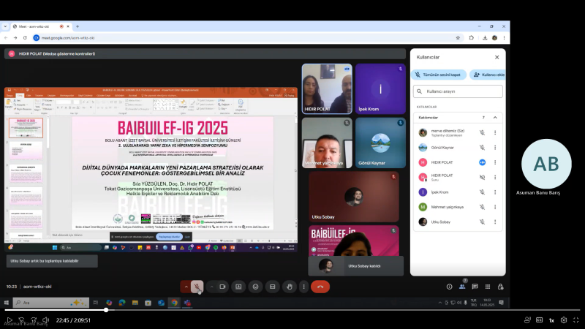This screenshot has width=585, height=329.
Task: Open more options for merve dltemiz
Action: tap(495, 132)
